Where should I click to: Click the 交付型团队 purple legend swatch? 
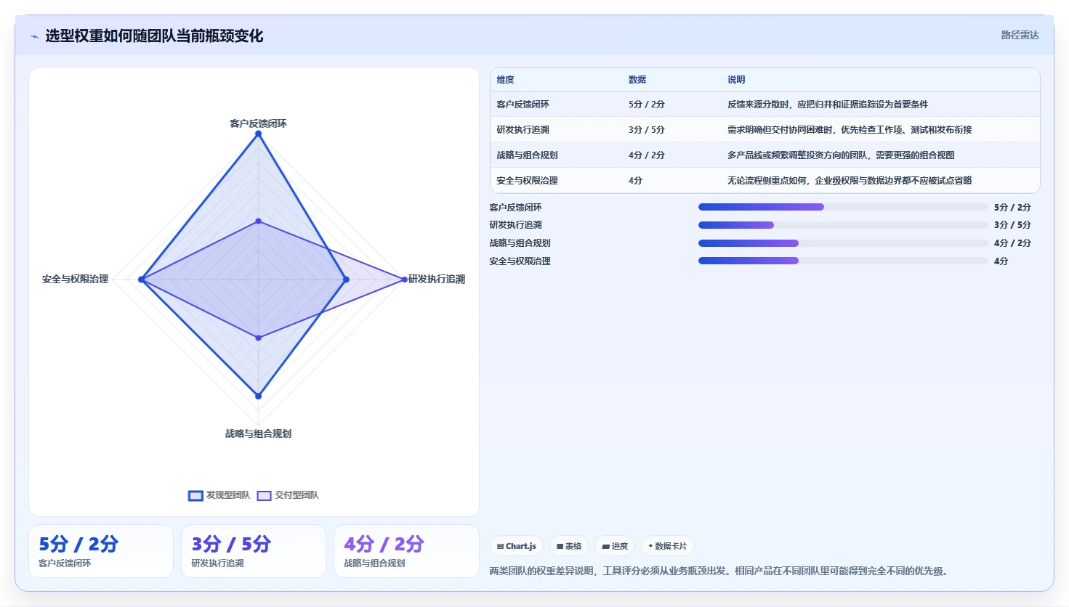pyautogui.click(x=264, y=496)
